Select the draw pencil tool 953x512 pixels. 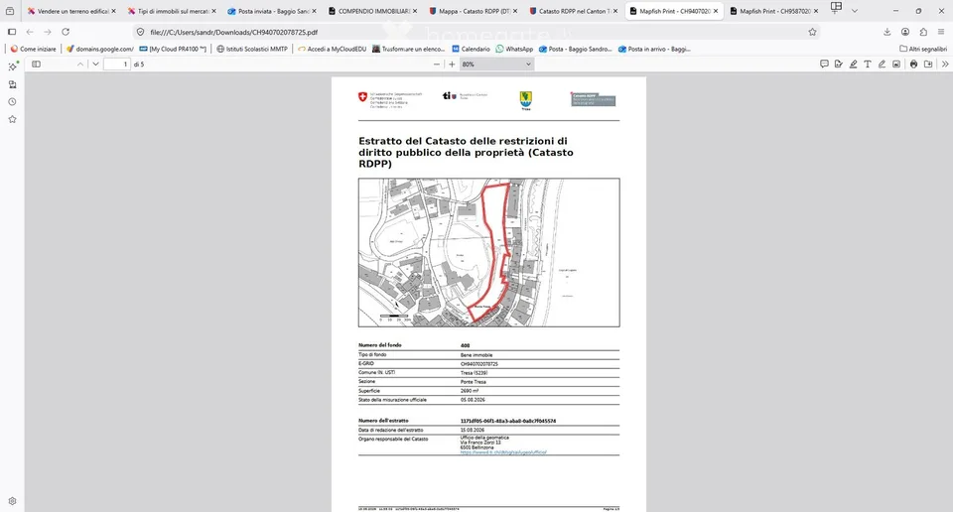click(882, 64)
